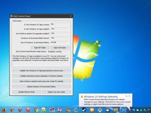Click the red GWX tray icon
151x113 pixels.
pos(130,110)
